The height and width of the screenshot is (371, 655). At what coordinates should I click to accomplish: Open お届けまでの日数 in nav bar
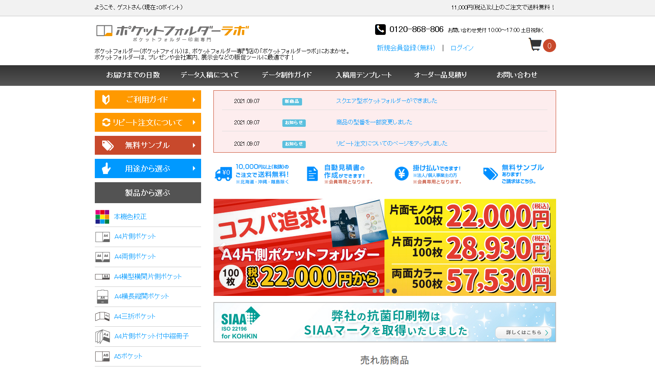pos(133,75)
